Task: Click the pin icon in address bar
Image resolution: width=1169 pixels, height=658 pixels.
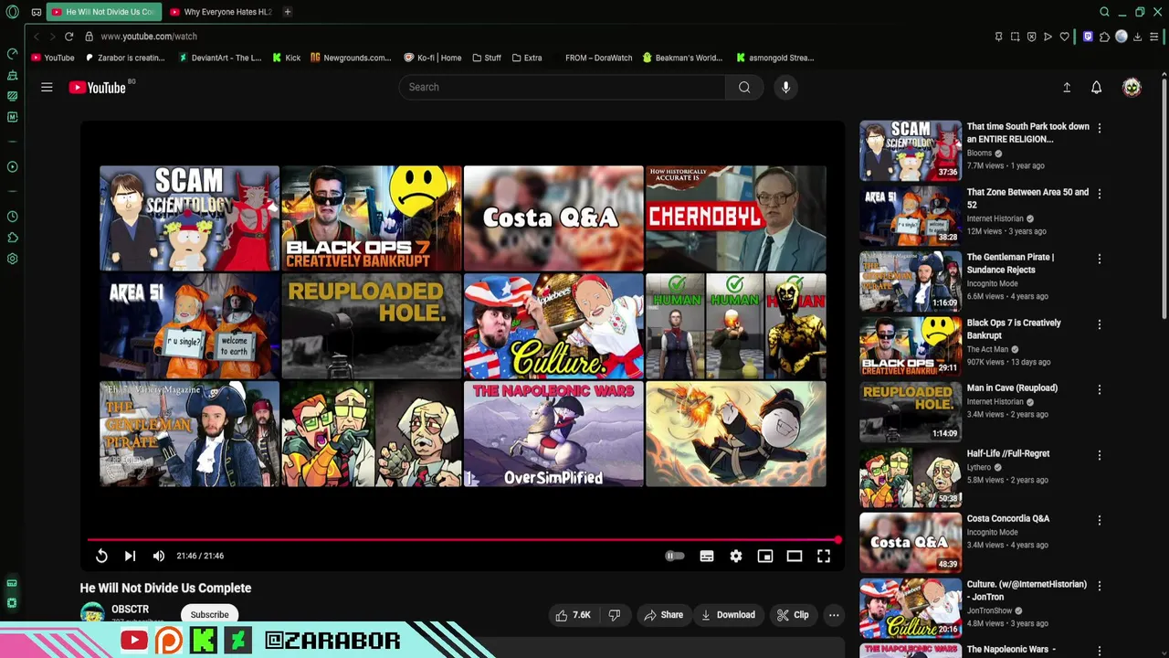Action: coord(998,37)
